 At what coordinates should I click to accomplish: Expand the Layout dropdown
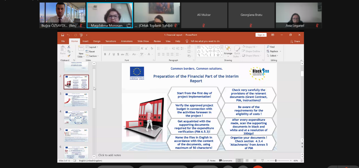point(93,47)
